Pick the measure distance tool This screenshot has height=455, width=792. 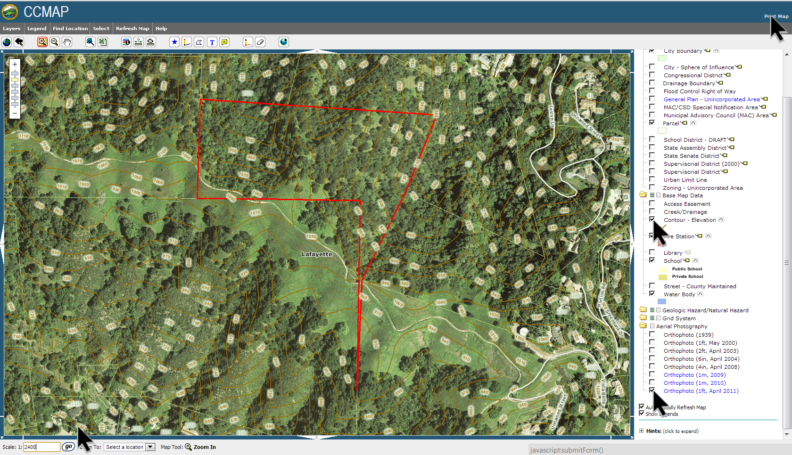[x=139, y=42]
